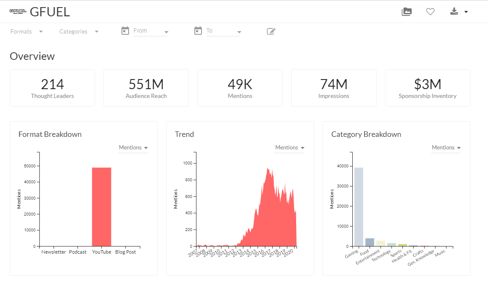Click the Format Breakdown chart title
Viewport: 488px width, 285px height.
tap(50, 134)
